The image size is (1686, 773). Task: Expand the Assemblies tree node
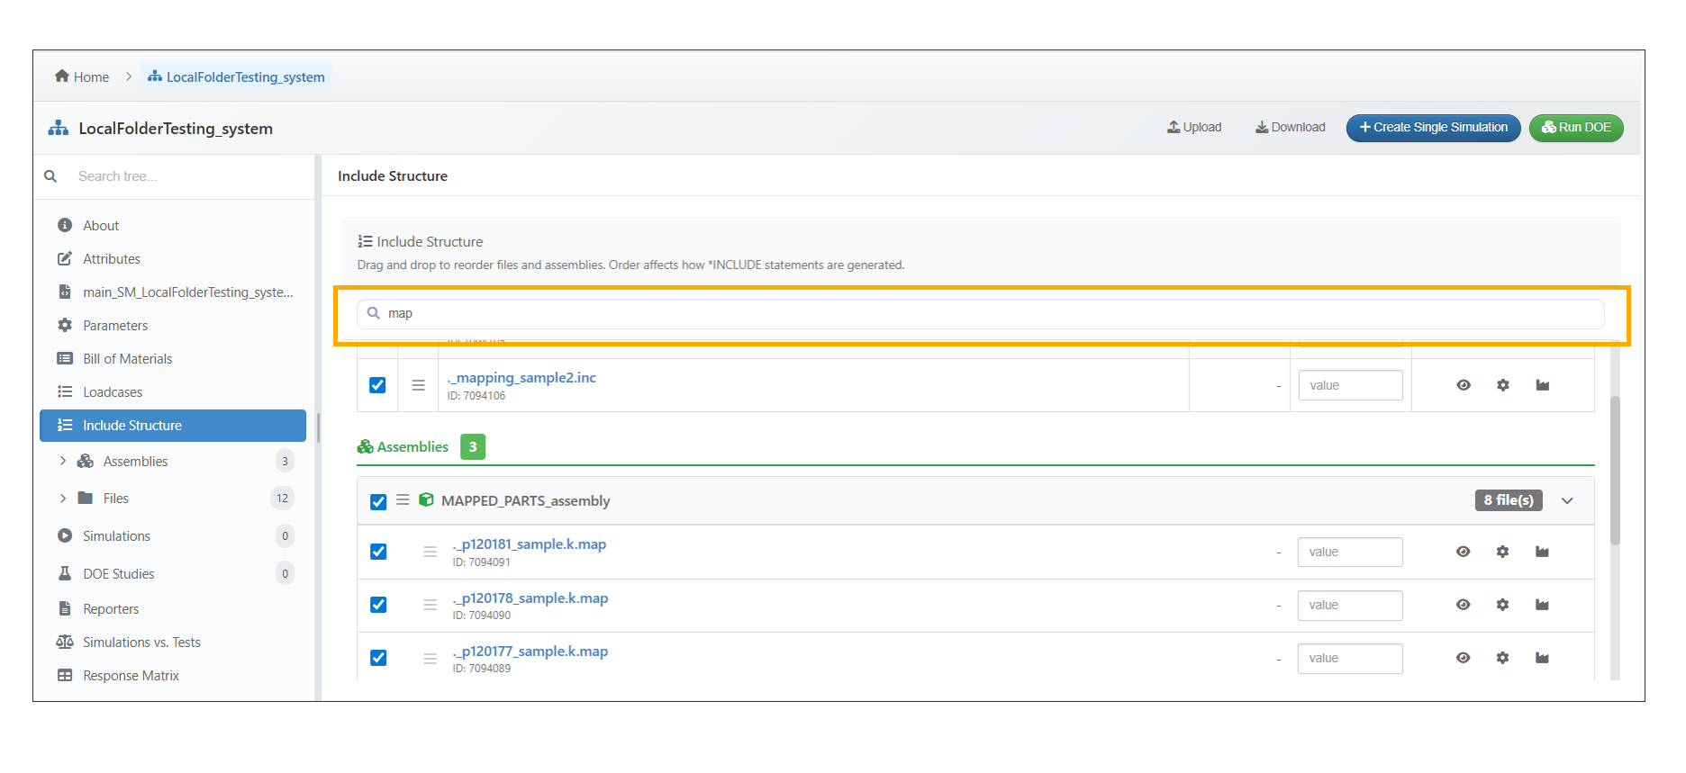pyautogui.click(x=63, y=461)
